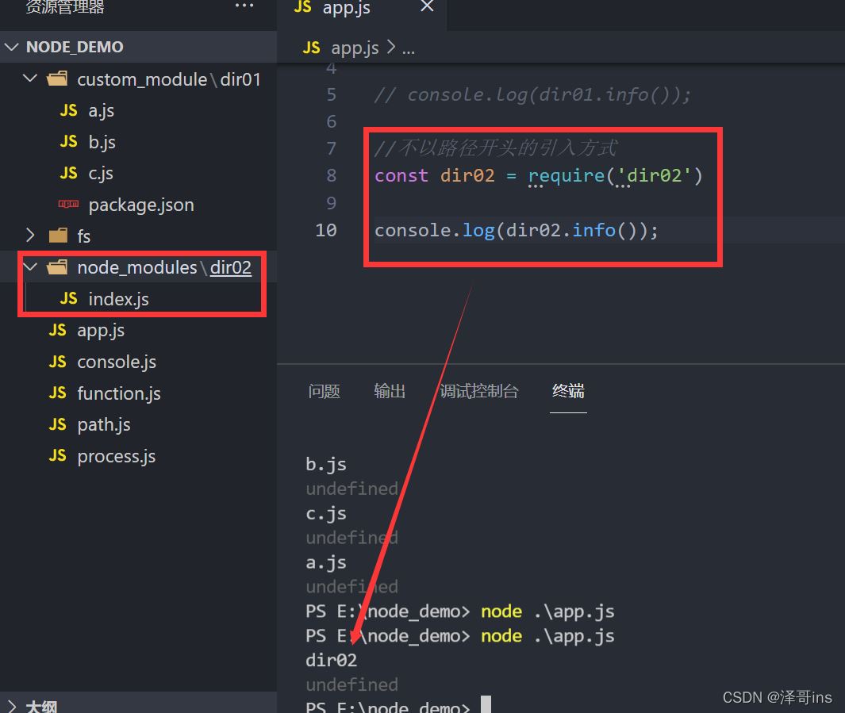Open function.js in the explorer
This screenshot has height=713, width=845.
[118, 393]
